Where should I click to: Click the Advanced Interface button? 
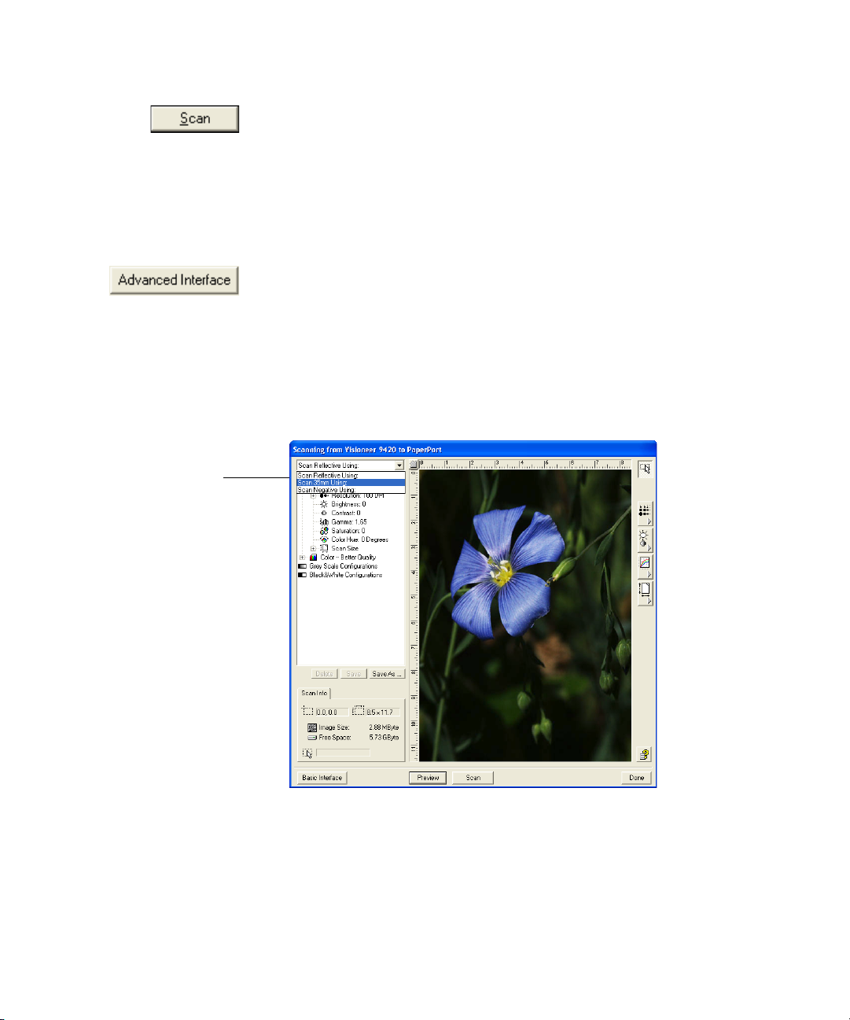coord(174,280)
